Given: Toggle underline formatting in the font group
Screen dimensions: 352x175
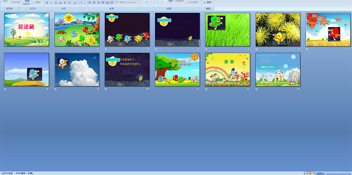Looking at the screenshot, I should pyautogui.click(x=56, y=3).
